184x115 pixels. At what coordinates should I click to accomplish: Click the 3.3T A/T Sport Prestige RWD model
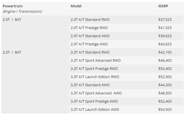[x=94, y=69]
